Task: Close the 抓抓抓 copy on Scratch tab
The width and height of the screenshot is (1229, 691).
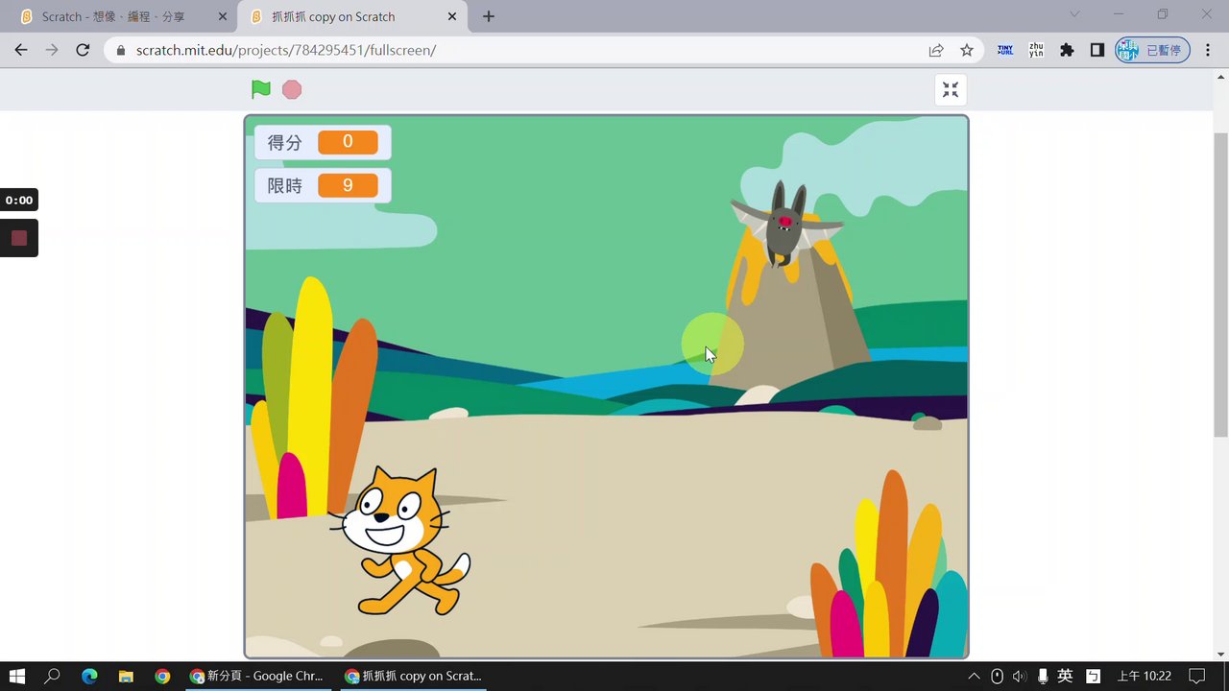Action: (x=452, y=16)
